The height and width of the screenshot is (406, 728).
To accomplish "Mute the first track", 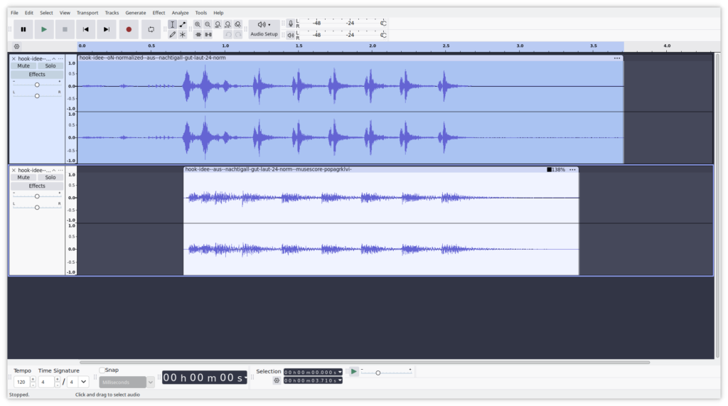I will coord(23,66).
